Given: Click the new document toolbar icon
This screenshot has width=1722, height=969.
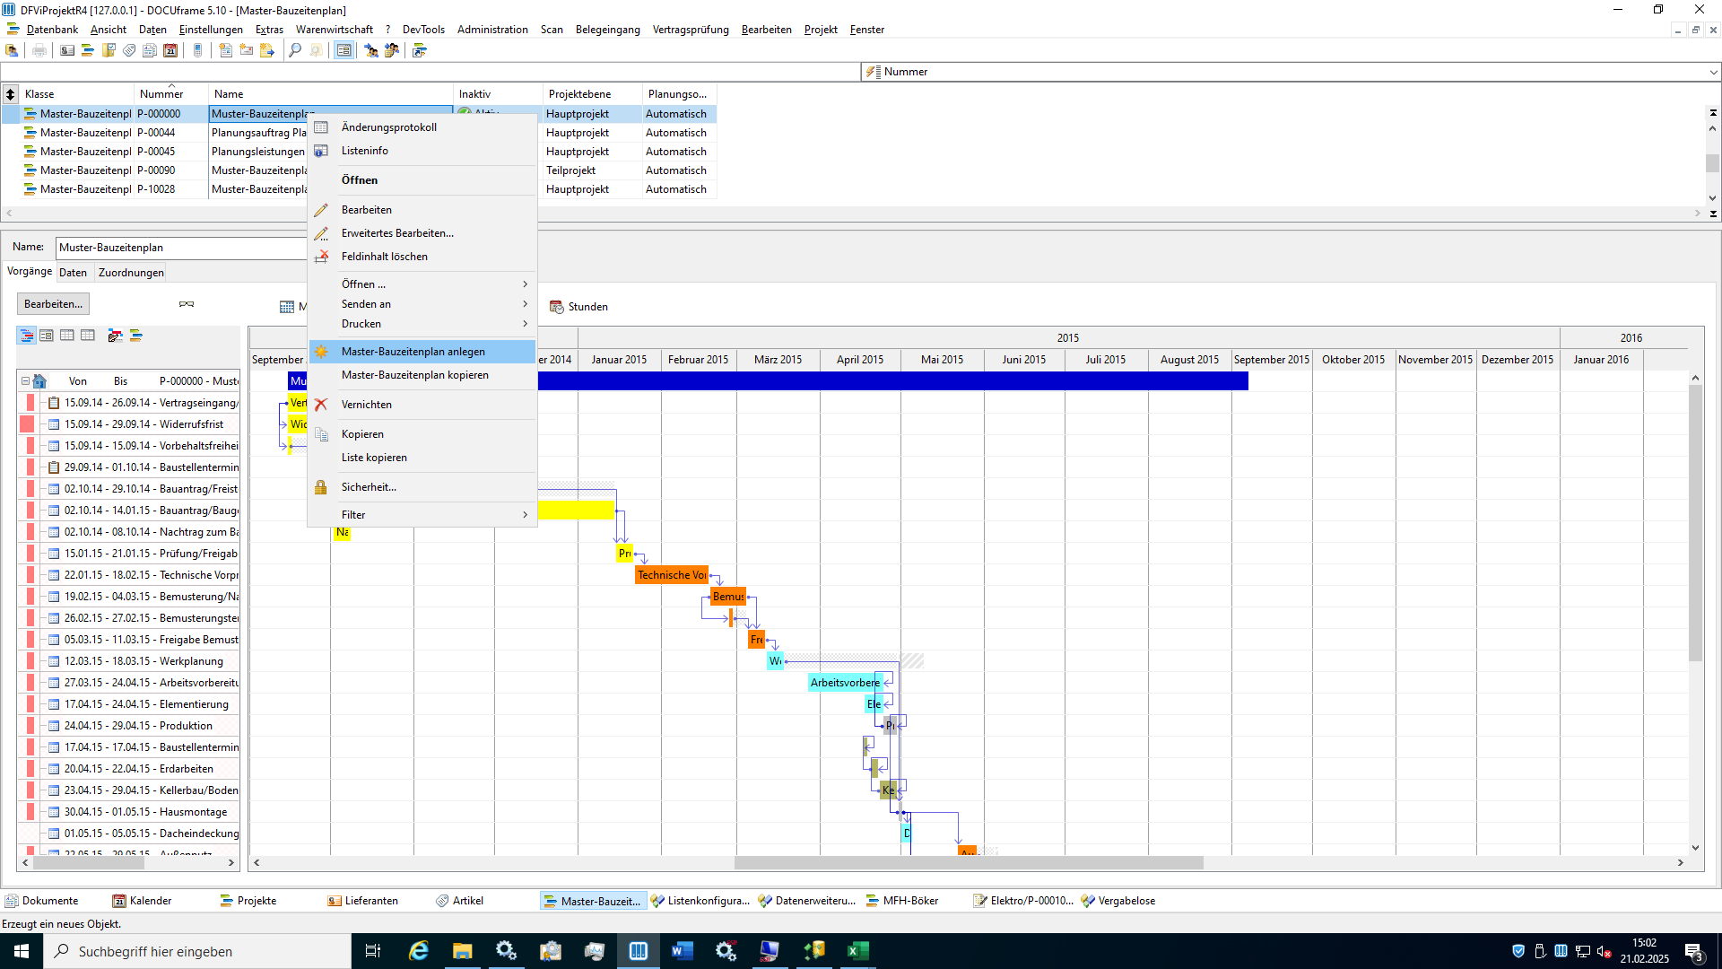Looking at the screenshot, I should (225, 51).
